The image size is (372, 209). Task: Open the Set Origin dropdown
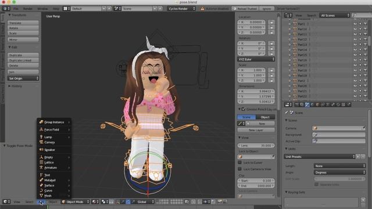[23, 78]
